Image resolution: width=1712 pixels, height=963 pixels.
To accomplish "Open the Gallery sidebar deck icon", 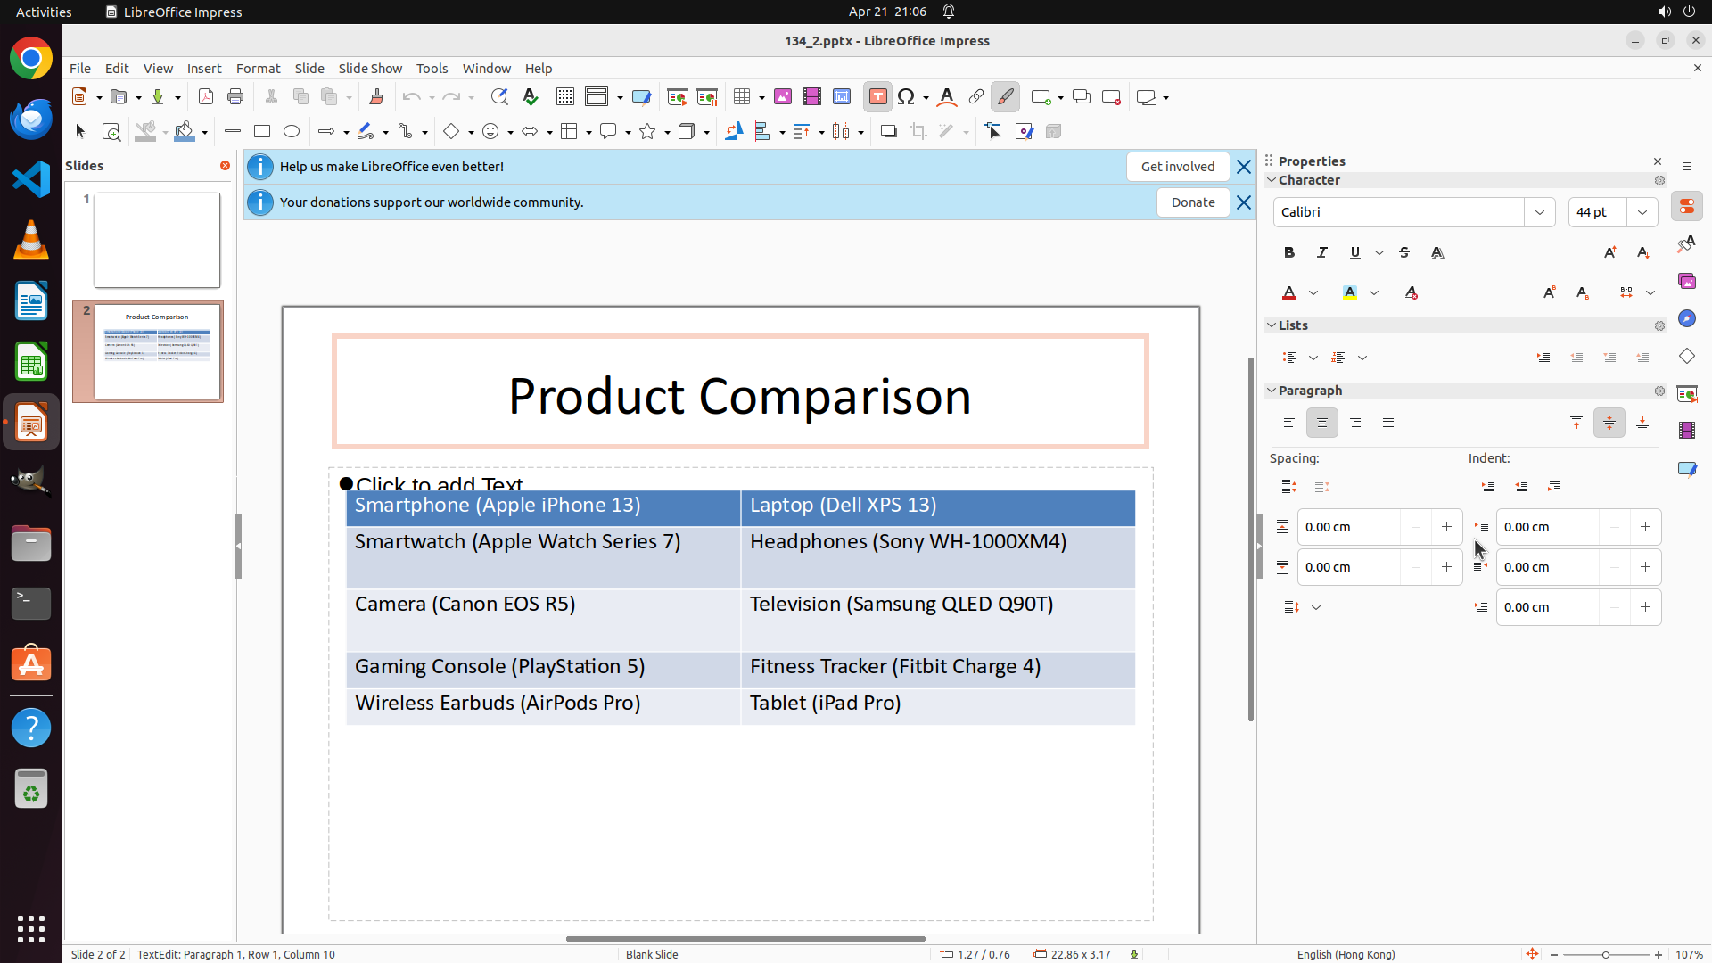I will [x=1687, y=282].
